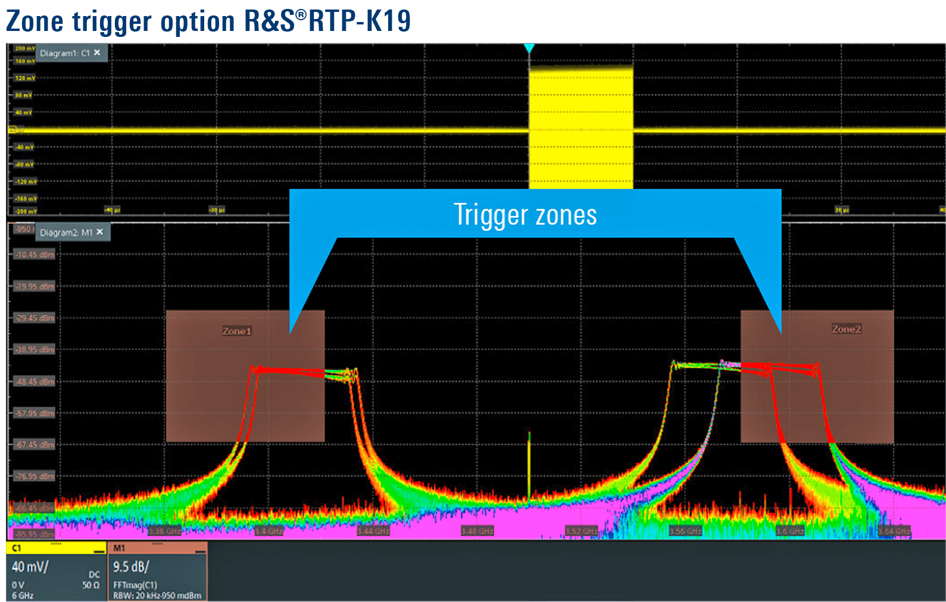946x602 pixels.
Task: Click the 3.48 GHz frequency label
Action: click(x=477, y=531)
